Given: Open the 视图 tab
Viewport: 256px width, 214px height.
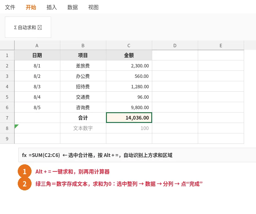Looking at the screenshot, I should pos(93,7).
